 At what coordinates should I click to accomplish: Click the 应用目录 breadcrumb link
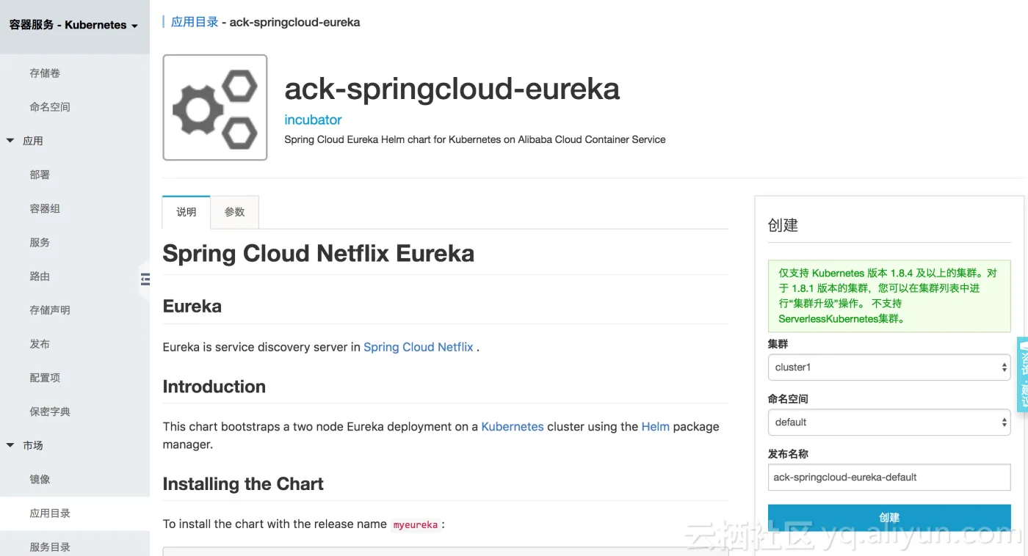coord(195,22)
